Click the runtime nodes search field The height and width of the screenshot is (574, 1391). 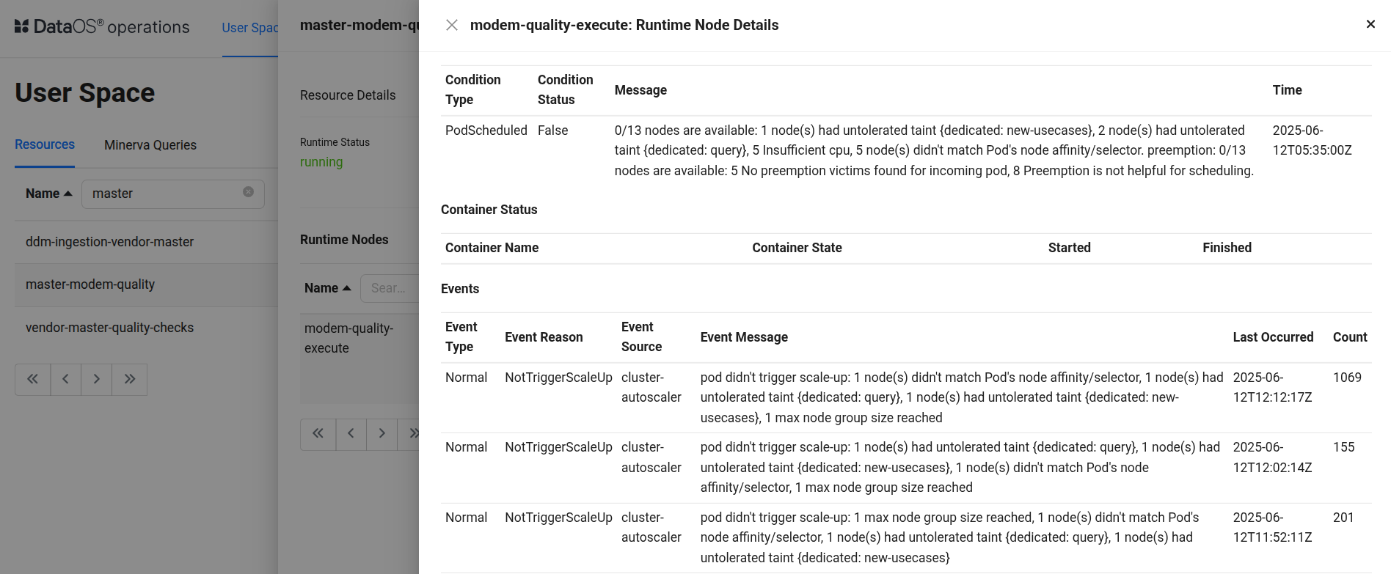tap(390, 288)
